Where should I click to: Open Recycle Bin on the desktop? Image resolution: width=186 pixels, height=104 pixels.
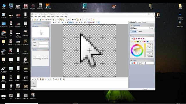pos(3,15)
